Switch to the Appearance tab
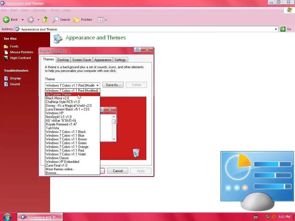 point(103,60)
